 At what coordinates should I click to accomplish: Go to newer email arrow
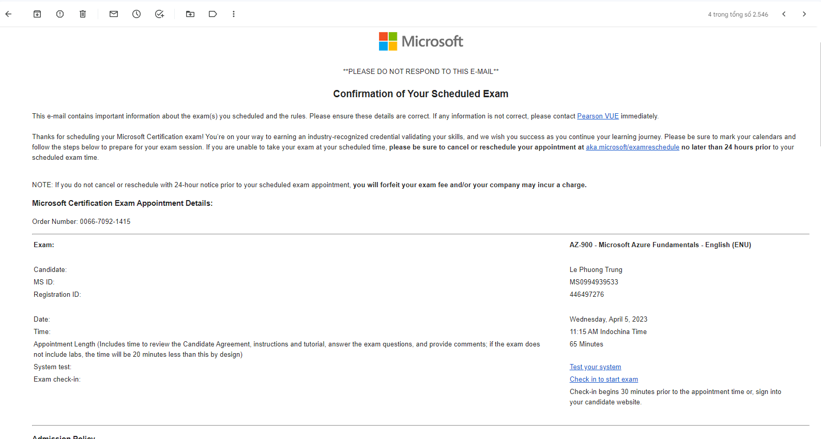coord(784,14)
